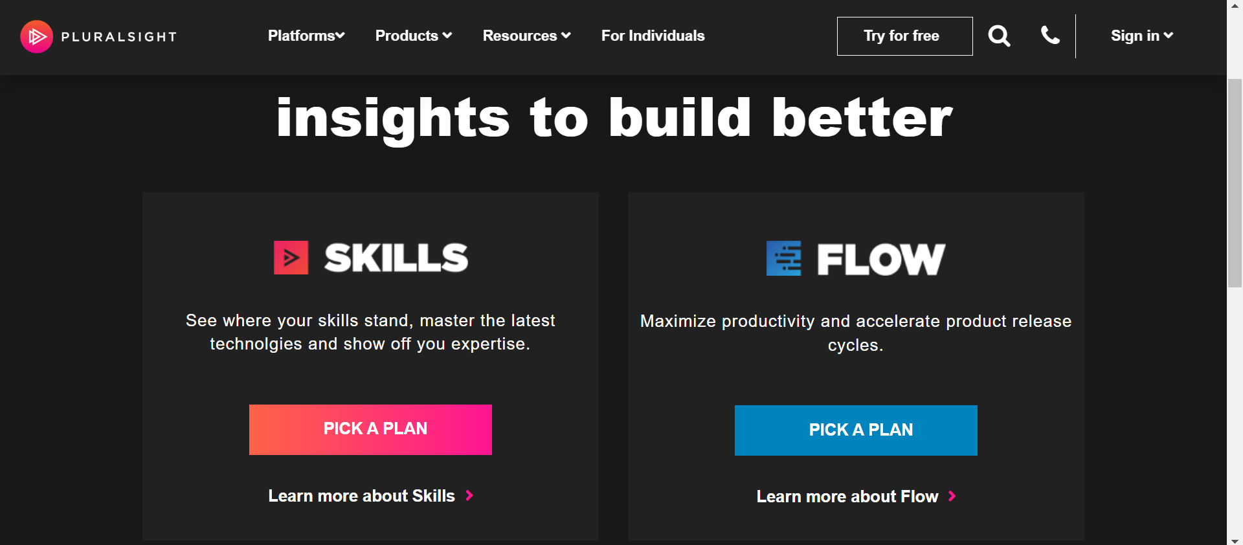The height and width of the screenshot is (545, 1243).
Task: Click the phone contact icon
Action: click(1050, 36)
